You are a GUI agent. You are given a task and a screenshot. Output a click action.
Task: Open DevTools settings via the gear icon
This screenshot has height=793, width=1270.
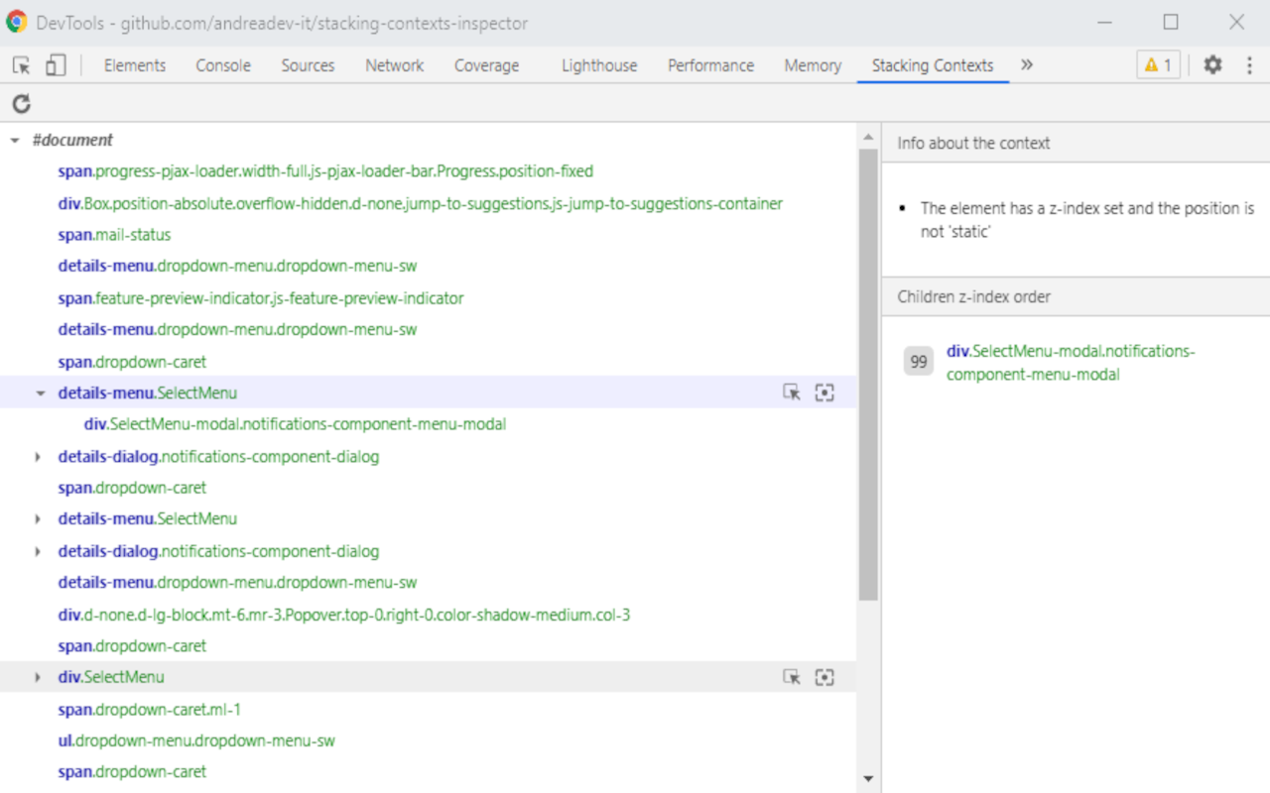[1212, 64]
